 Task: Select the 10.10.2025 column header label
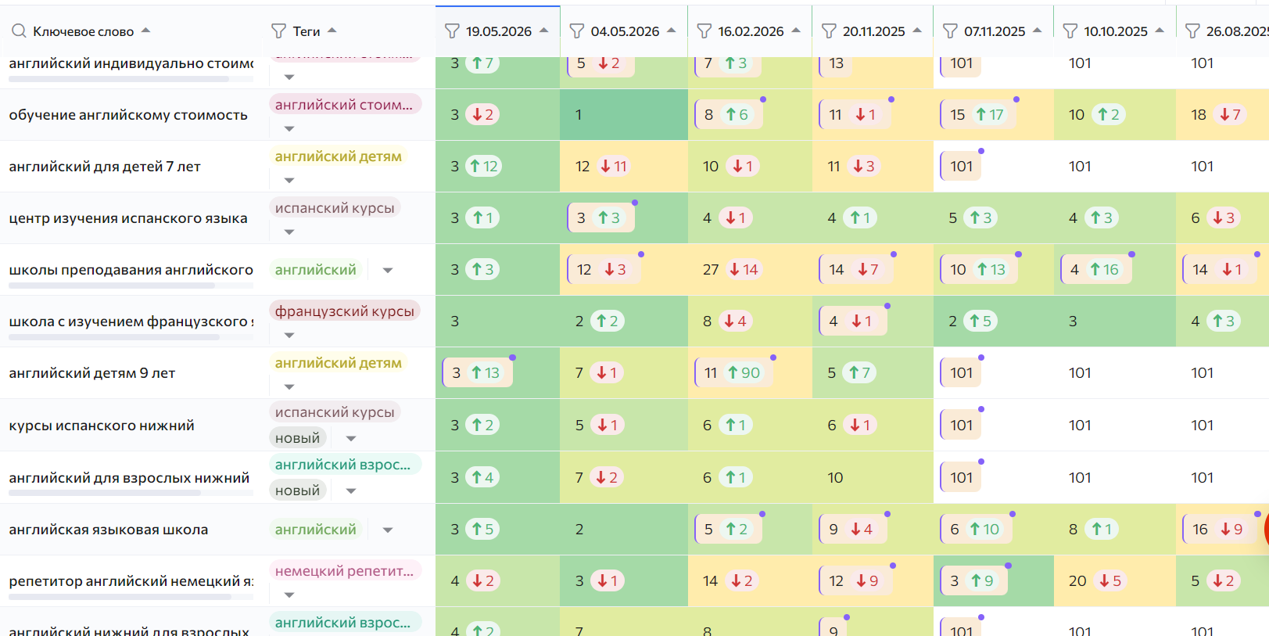pos(1116,31)
